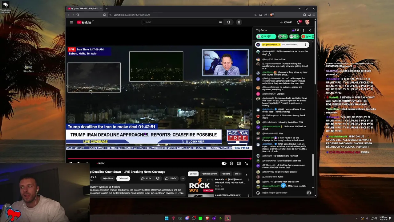
Task: Go back in browser history
Action: pos(69,15)
